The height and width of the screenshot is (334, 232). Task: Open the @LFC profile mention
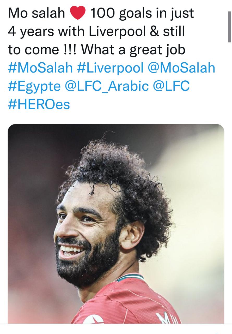[172, 86]
